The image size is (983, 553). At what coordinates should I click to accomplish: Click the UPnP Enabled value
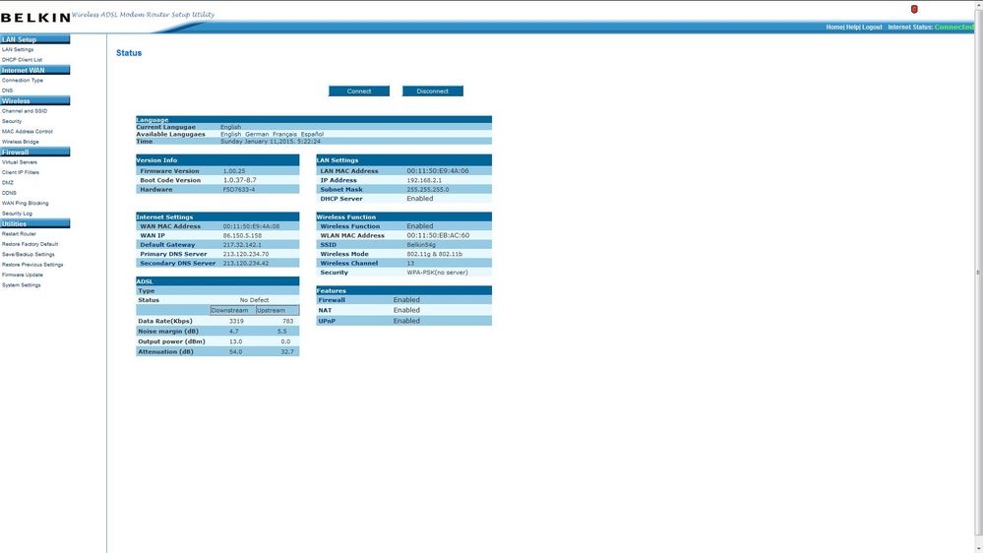pos(406,321)
